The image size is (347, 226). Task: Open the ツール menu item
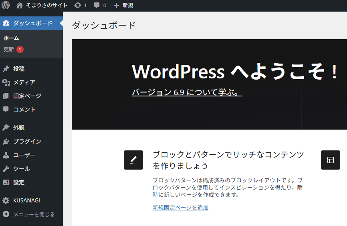21,169
